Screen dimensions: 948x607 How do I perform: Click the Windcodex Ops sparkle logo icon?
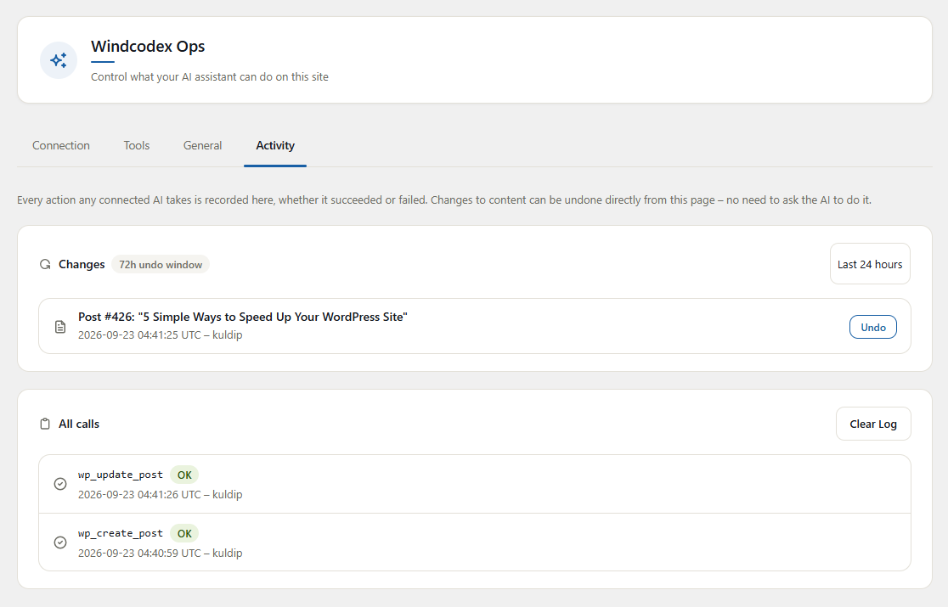pyautogui.click(x=59, y=60)
